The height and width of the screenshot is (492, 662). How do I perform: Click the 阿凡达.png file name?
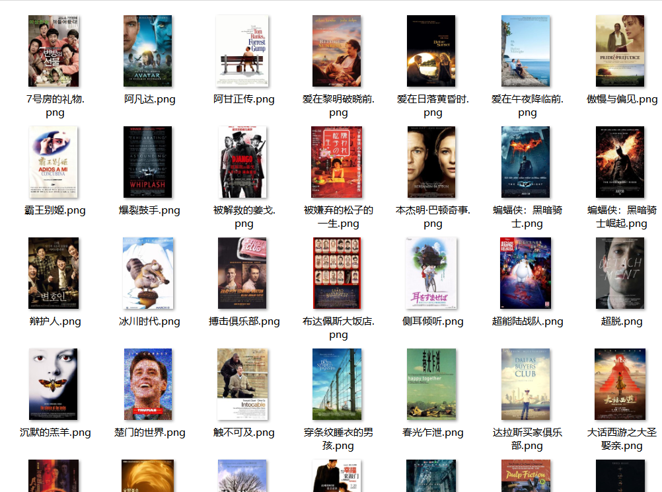149,99
